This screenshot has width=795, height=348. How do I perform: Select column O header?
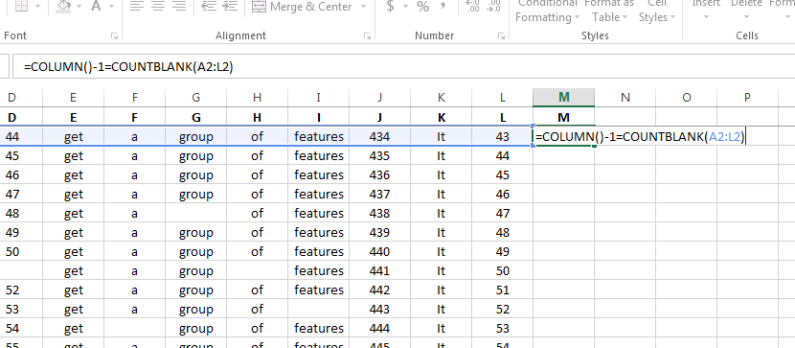click(686, 98)
